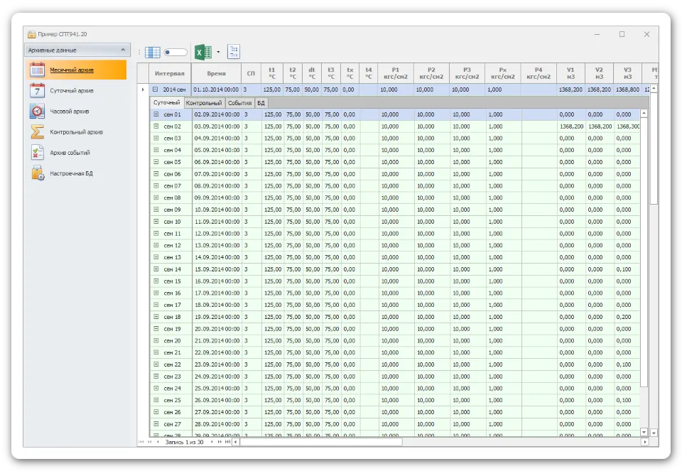Click the Excel export icon
Screen dimensions: 682x476
202,52
